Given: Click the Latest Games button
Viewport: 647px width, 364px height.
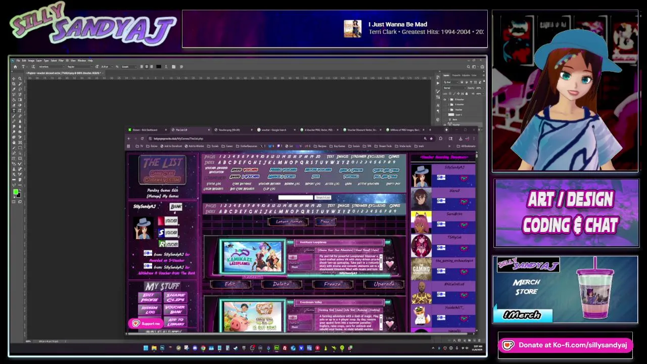Looking at the screenshot, I should pos(288,222).
